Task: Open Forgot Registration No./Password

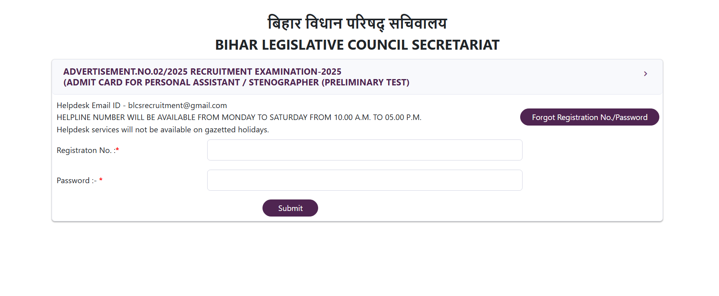Action: [x=589, y=117]
